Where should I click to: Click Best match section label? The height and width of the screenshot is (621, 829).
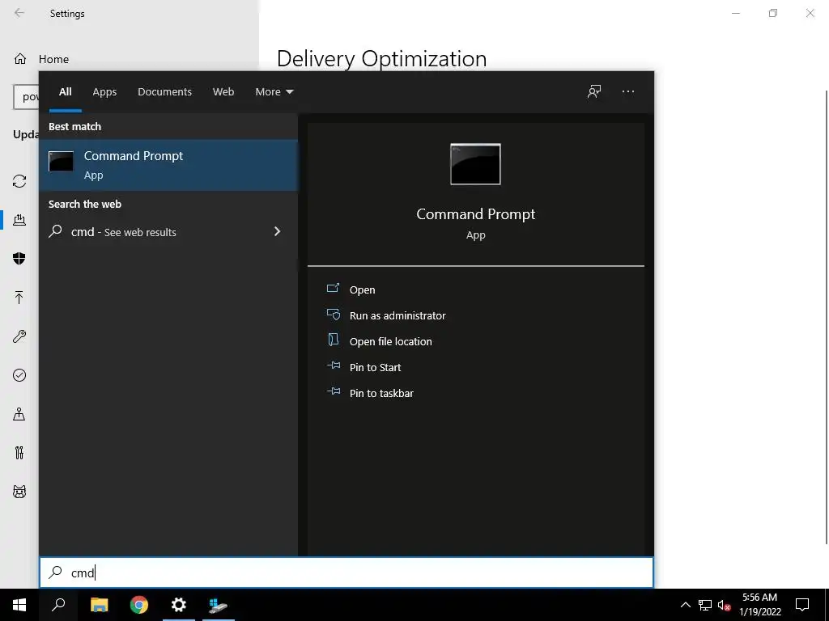pyautogui.click(x=74, y=126)
